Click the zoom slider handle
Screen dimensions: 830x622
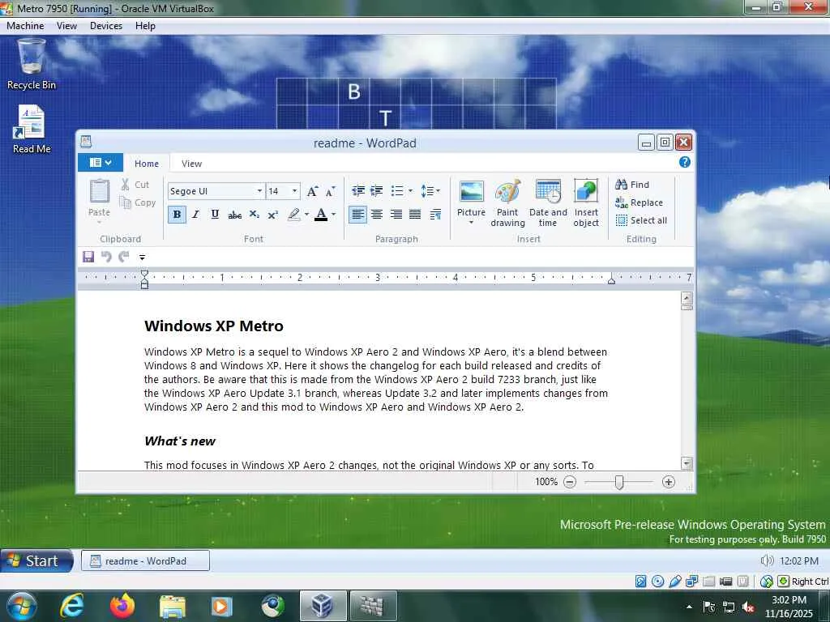618,482
